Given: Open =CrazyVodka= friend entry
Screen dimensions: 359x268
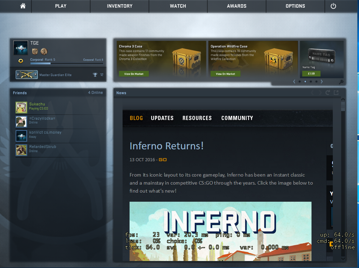Looking at the screenshot, I should (x=58, y=121).
